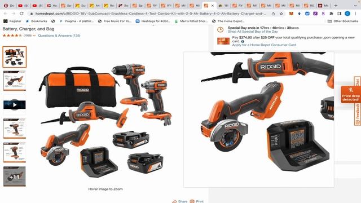The image size is (361, 203).
Task: Bookmark this page with the star
Action: pyautogui.click(x=281, y=14)
